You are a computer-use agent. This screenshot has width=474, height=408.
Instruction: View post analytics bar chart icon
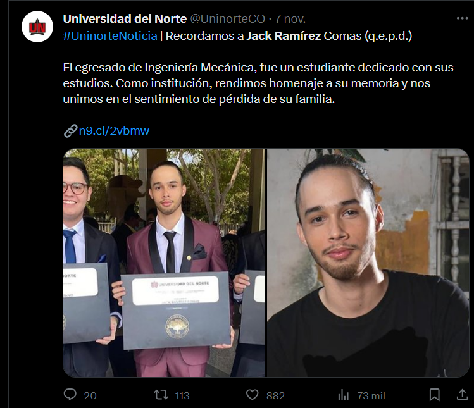click(344, 395)
